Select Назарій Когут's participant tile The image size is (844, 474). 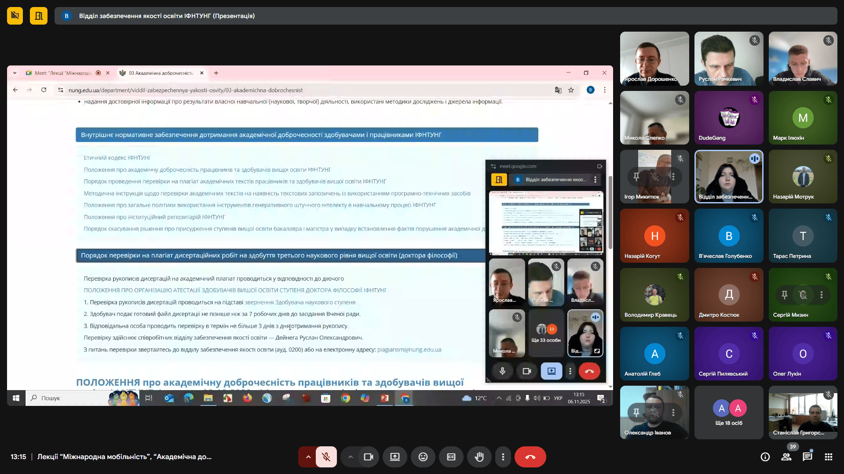coord(654,236)
